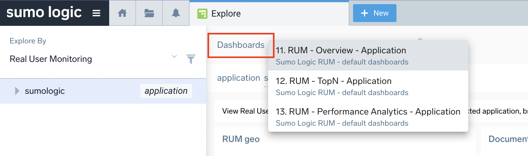Viewport: 528px width, 156px height.
Task: Click the RUM geo panel title
Action: click(x=241, y=139)
